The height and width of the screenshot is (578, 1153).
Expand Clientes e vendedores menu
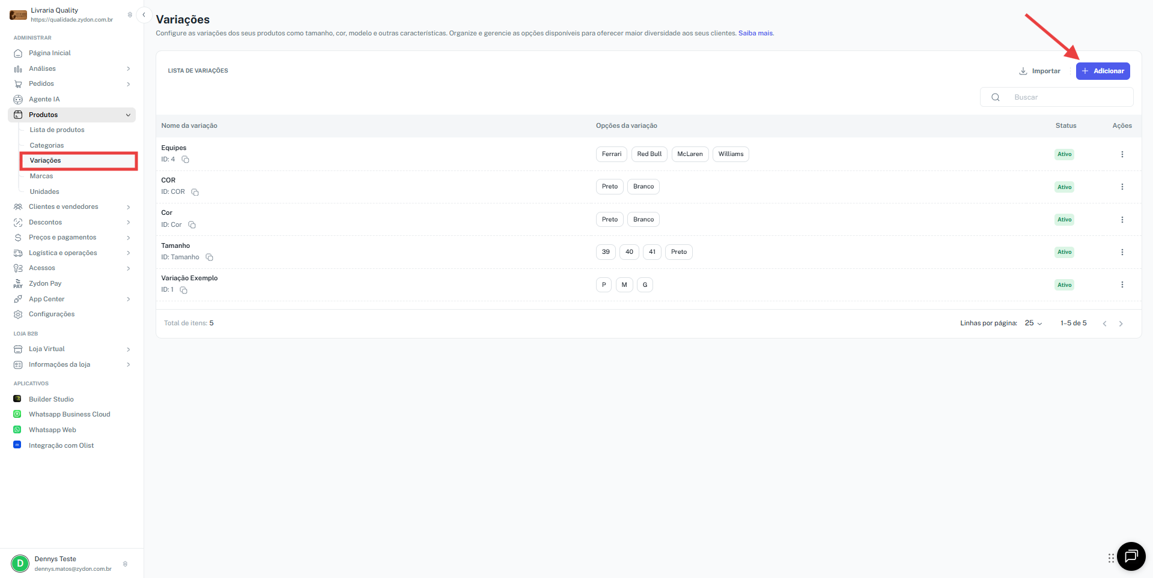(128, 207)
